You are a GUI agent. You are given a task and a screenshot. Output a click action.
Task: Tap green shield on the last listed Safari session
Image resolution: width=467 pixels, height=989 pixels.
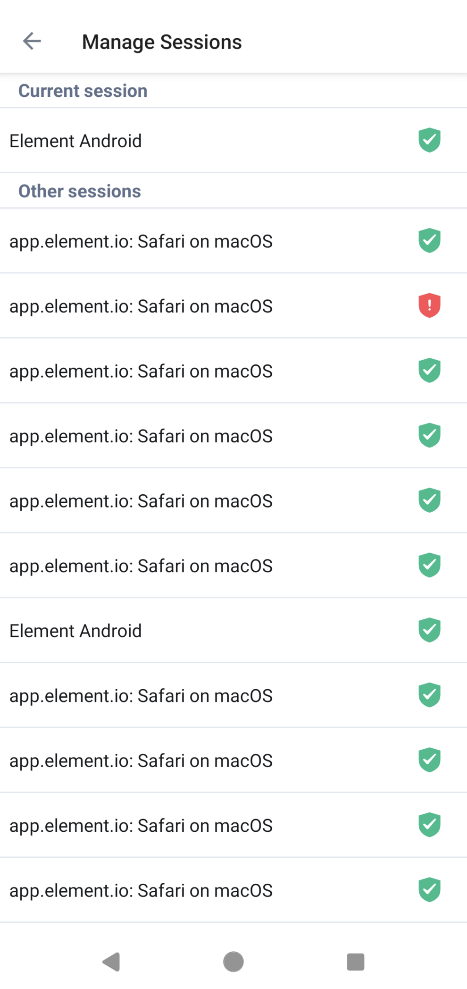pyautogui.click(x=429, y=890)
